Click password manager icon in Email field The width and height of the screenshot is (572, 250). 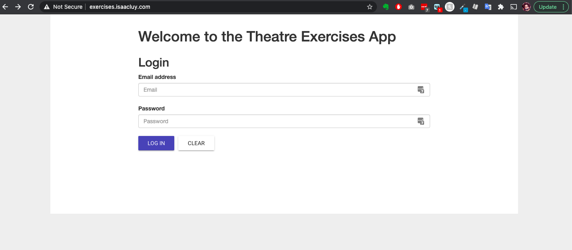click(x=421, y=90)
